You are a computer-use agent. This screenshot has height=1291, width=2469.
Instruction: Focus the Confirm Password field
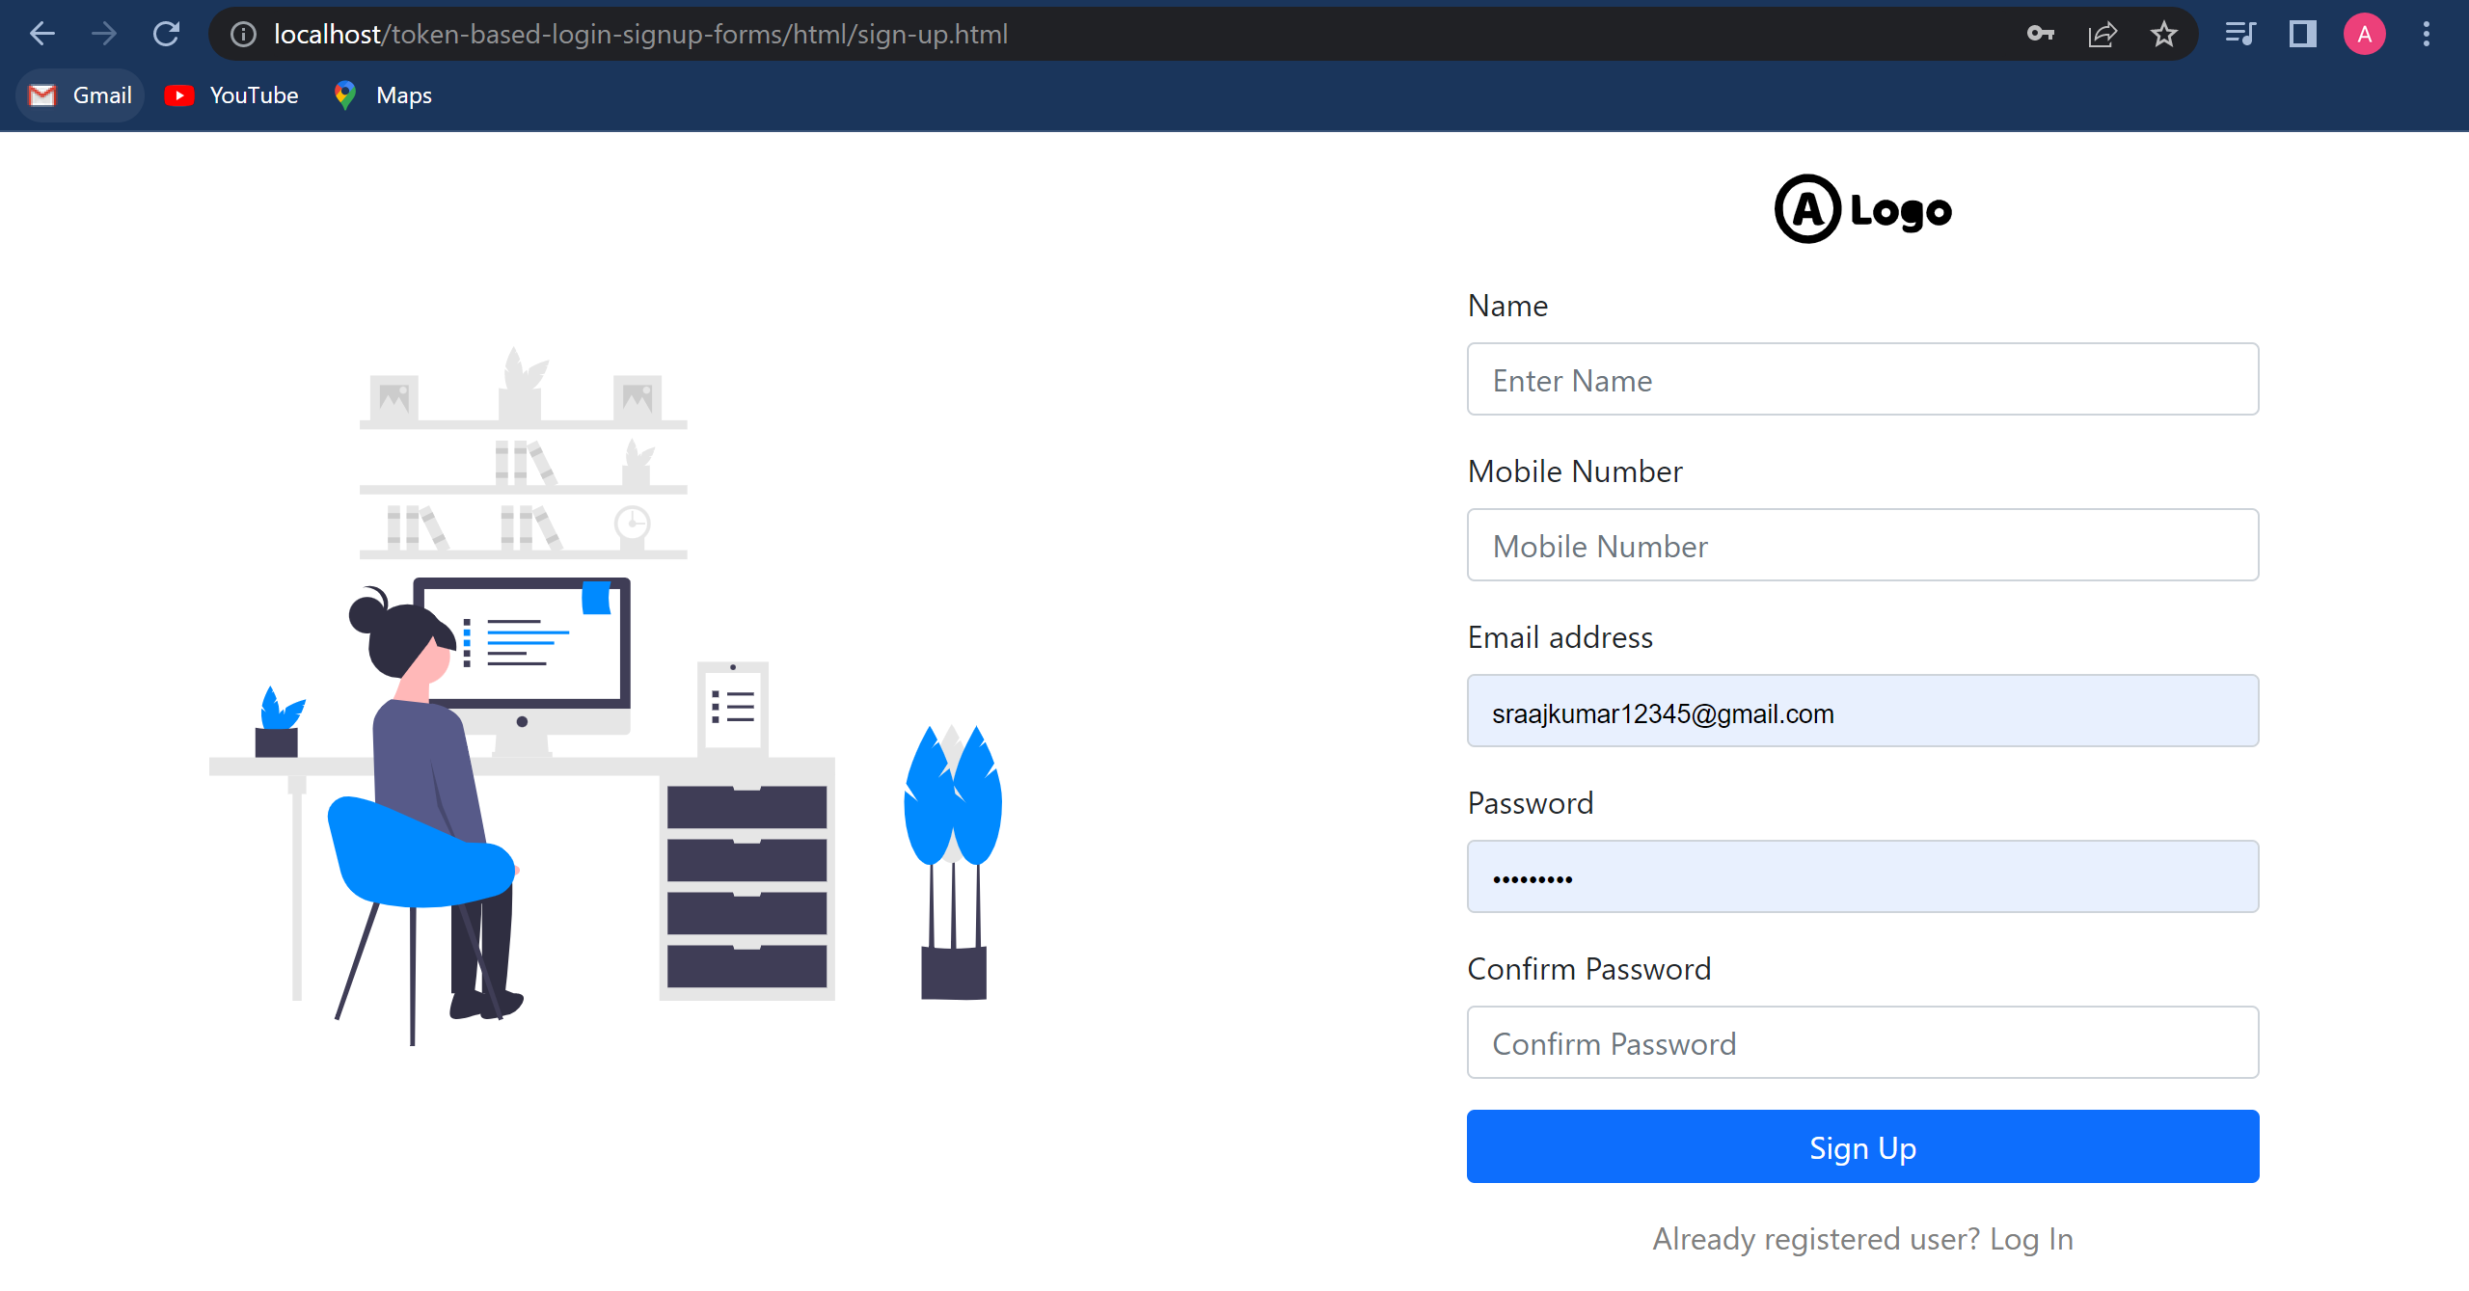1862,1043
